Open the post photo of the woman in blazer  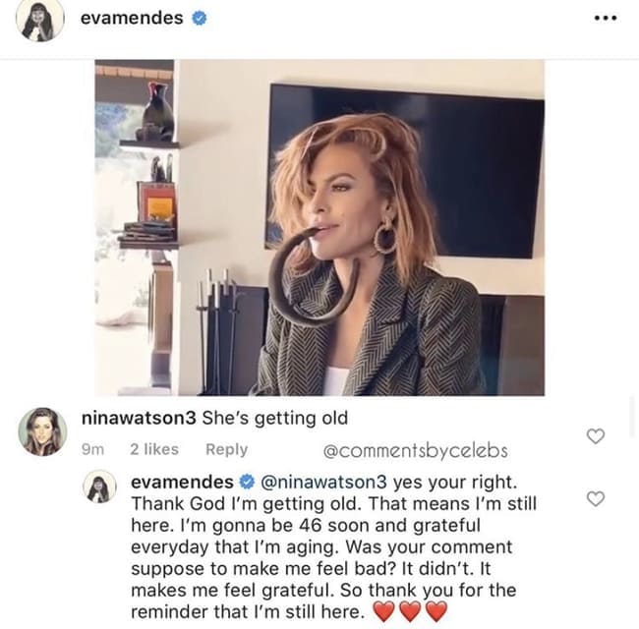point(319,228)
